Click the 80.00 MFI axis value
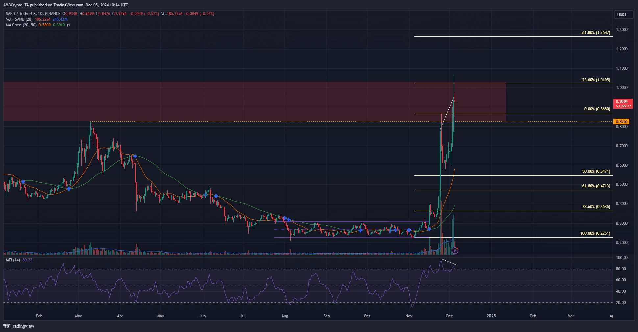 click(621, 269)
